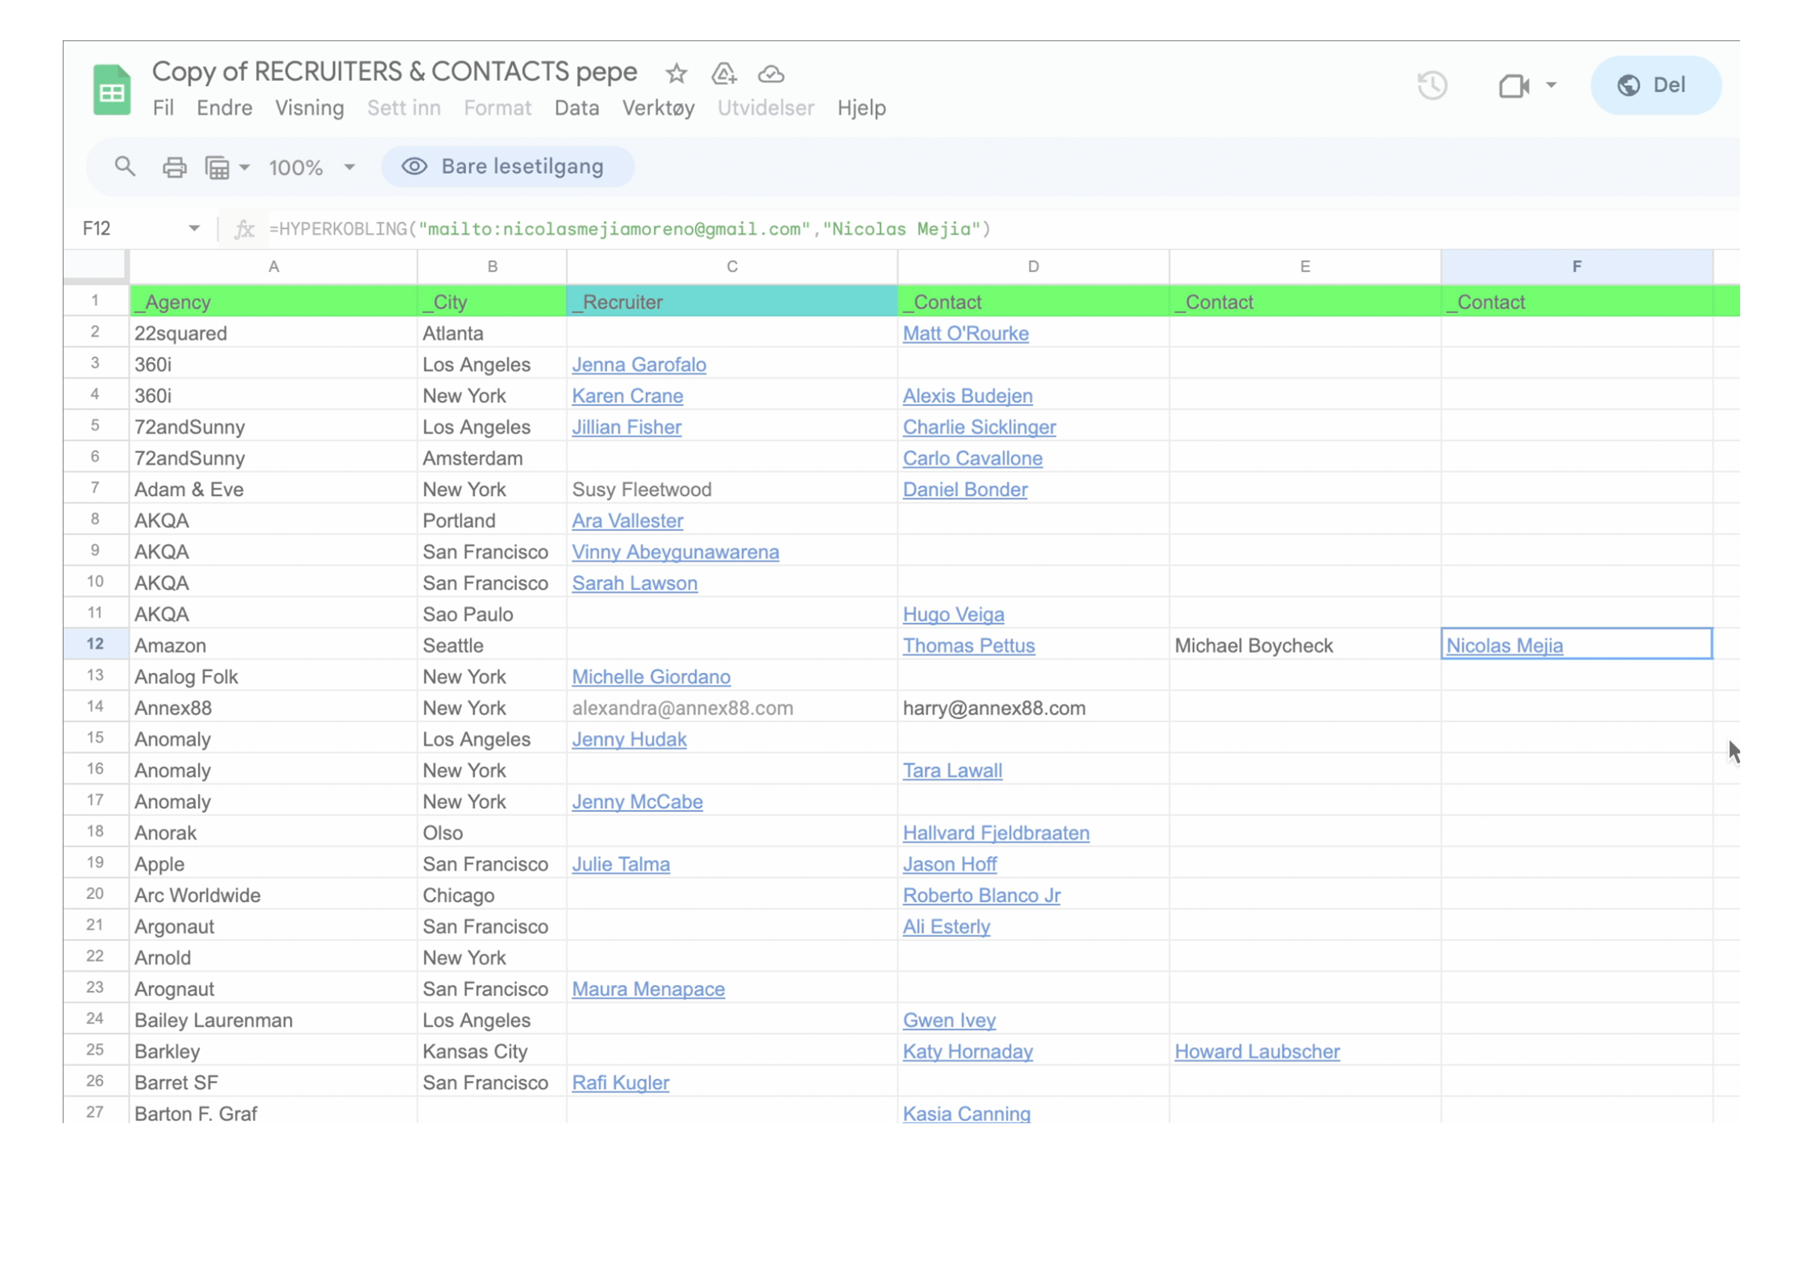Select the column F header
This screenshot has height=1277, width=1799.
1576,266
